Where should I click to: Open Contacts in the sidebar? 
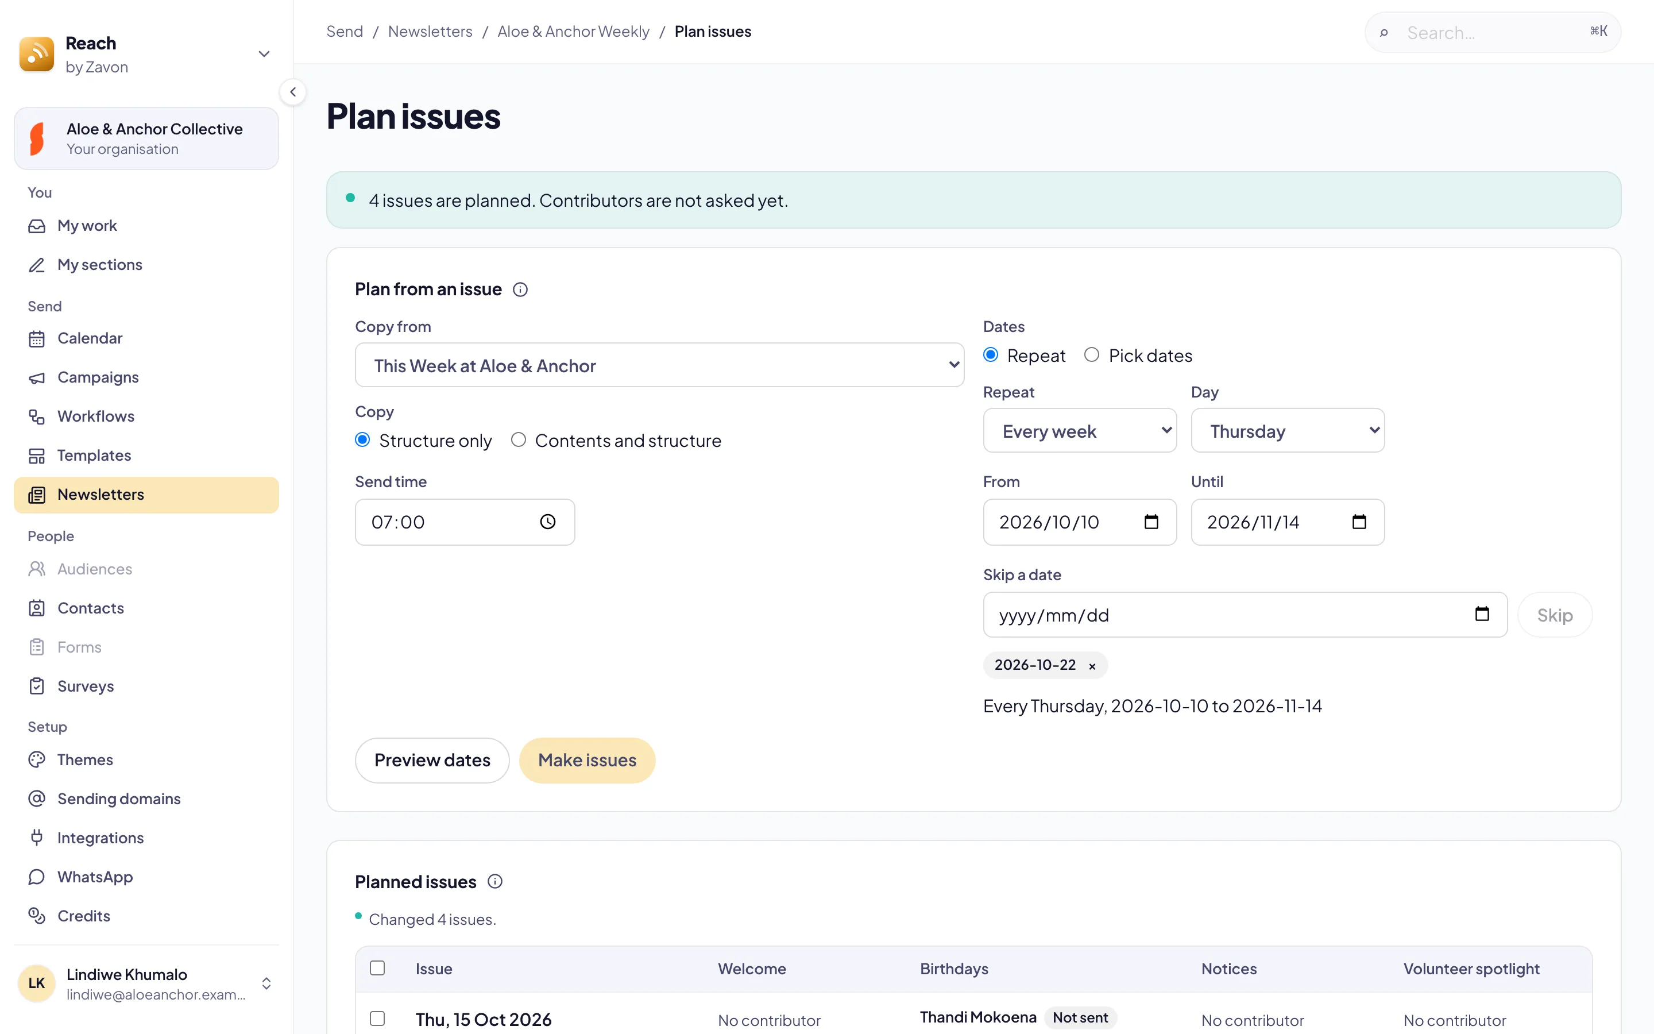tap(146, 609)
